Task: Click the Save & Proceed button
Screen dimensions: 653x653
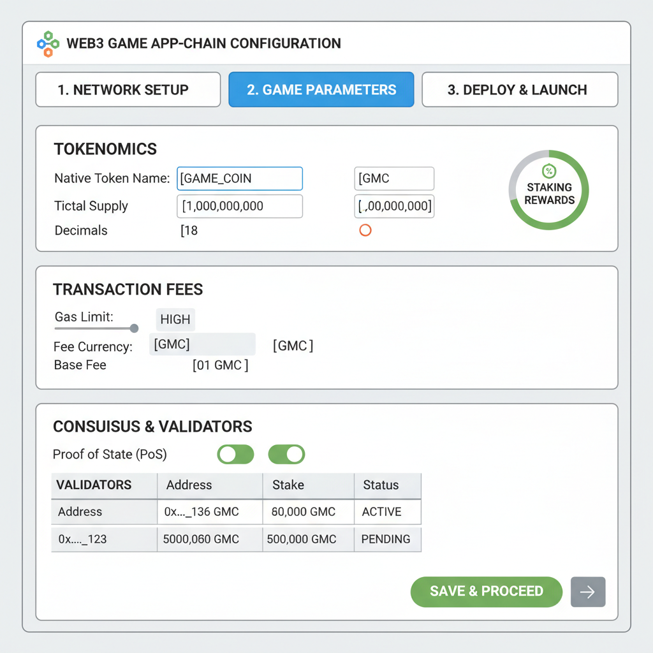Action: point(486,592)
